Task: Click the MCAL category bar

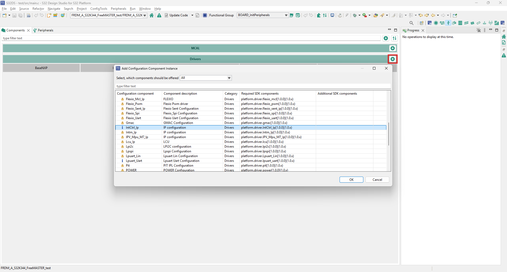Action: point(195,48)
